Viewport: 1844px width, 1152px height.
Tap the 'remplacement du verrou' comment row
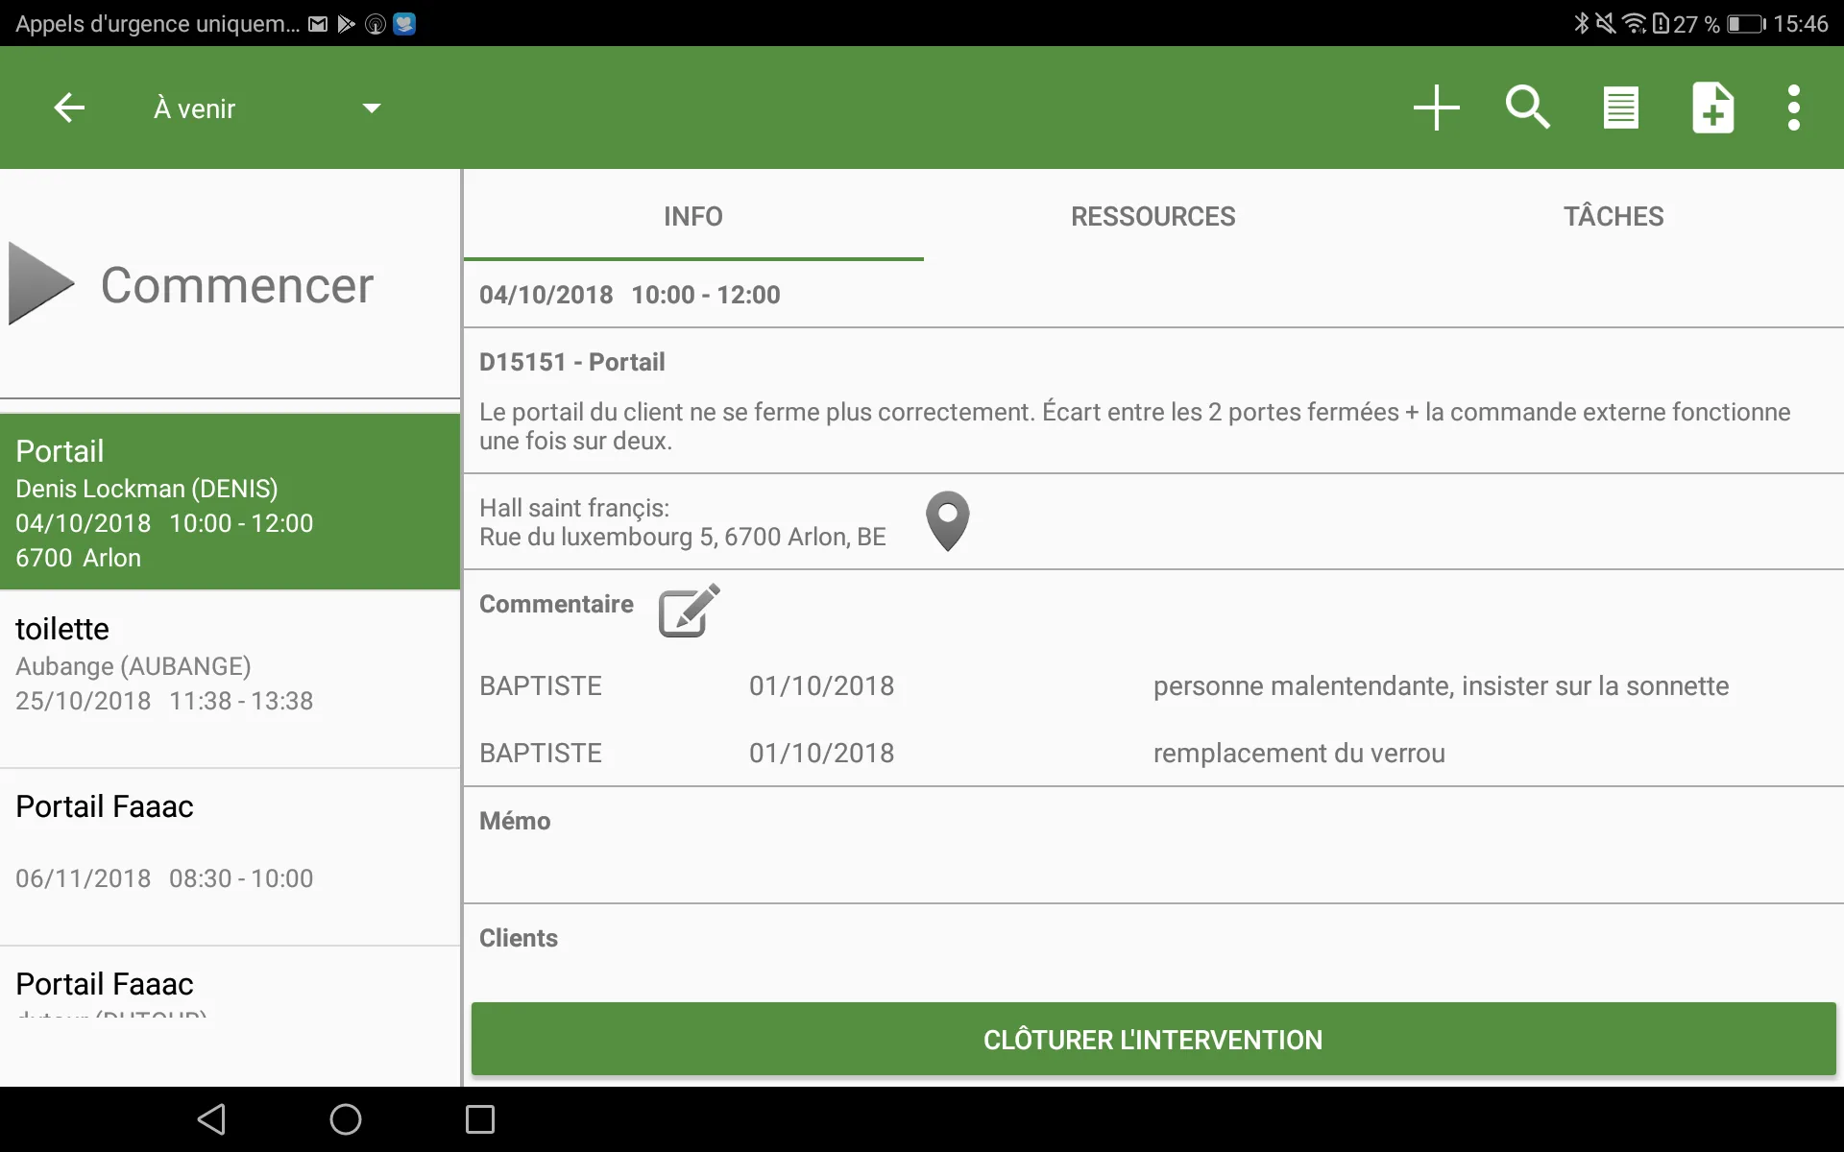1152,753
